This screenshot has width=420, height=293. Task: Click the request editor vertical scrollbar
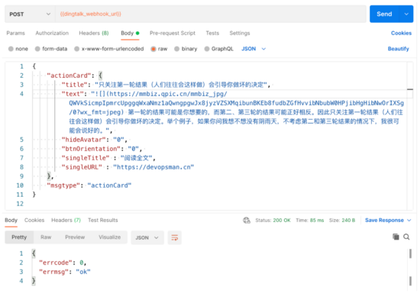(410, 136)
